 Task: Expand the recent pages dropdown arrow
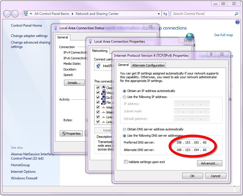(x=21, y=14)
